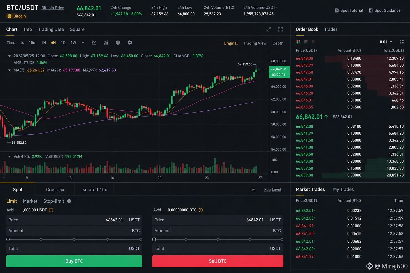Open the multi-chart grid layout icon
The width and height of the screenshot is (410, 273).
click(x=280, y=29)
